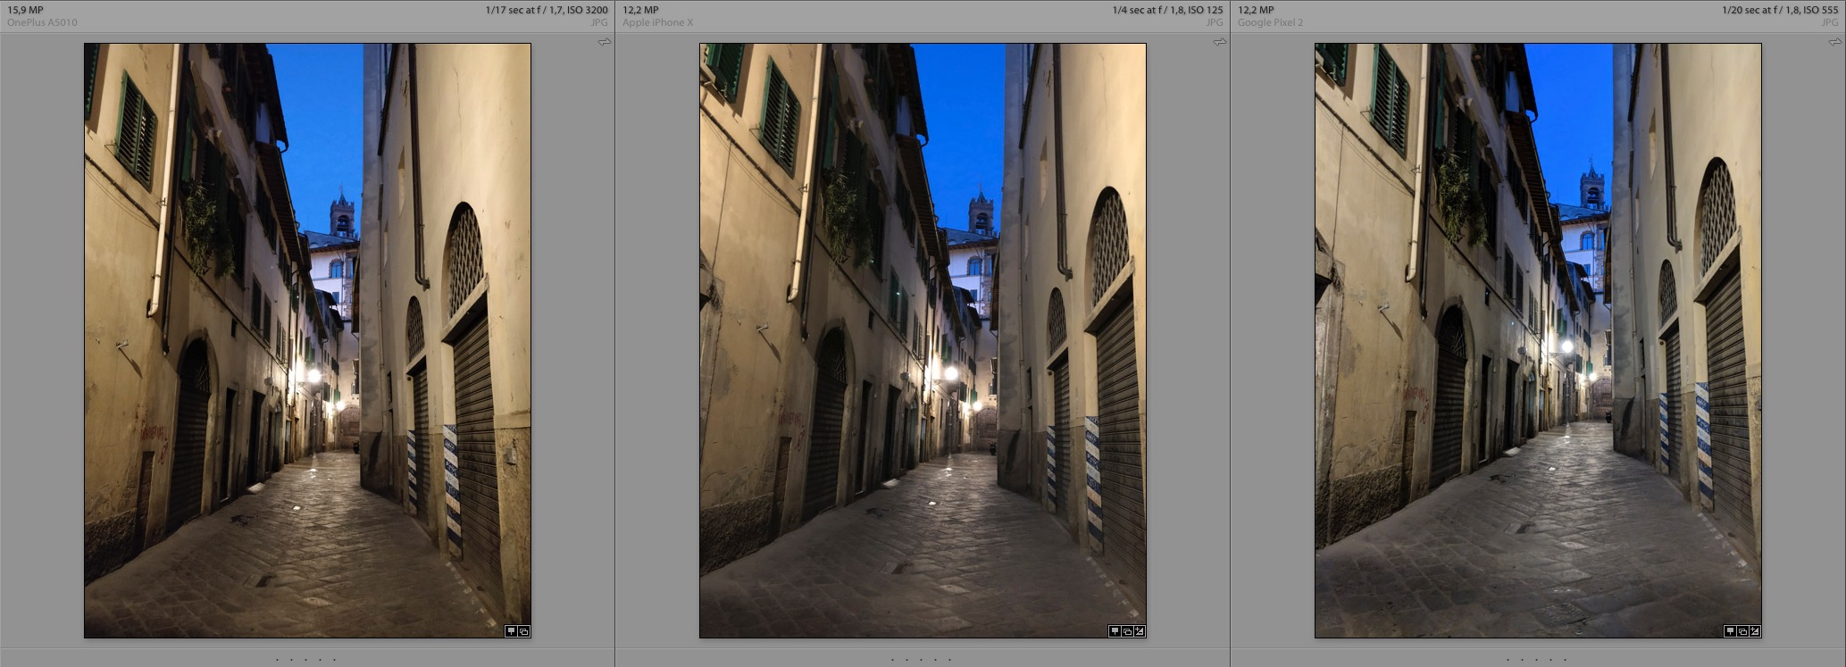The width and height of the screenshot is (1846, 667).
Task: Click the '12,2 MP' label above the iPhone X photo
Action: tap(640, 11)
